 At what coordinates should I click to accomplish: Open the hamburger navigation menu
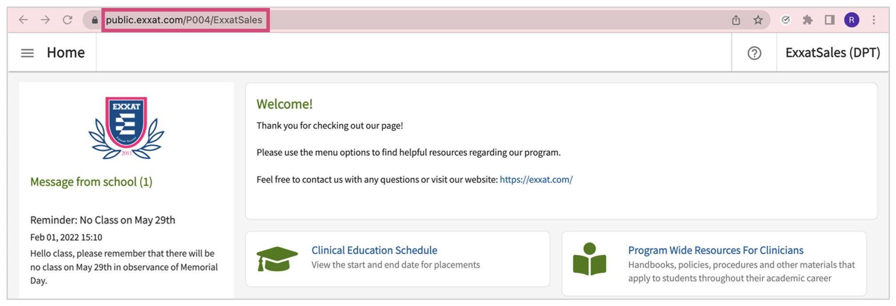[27, 53]
